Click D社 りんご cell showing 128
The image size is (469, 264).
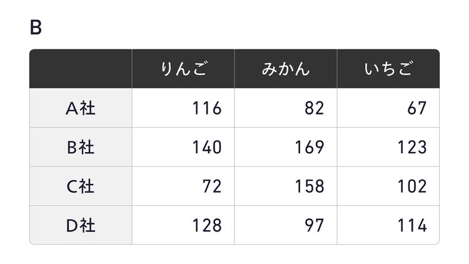(x=183, y=225)
